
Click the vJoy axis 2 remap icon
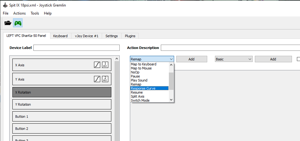(x=105, y=79)
